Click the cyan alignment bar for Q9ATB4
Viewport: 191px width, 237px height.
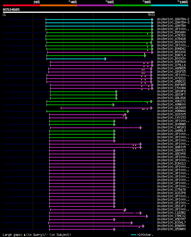pos(99,26)
